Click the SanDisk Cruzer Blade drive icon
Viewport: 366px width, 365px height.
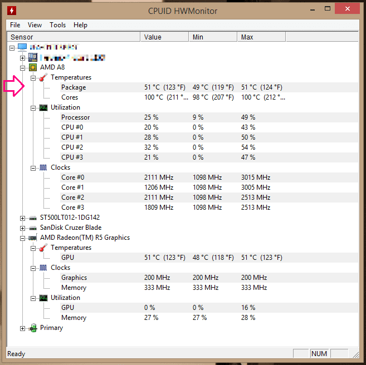tap(33, 228)
